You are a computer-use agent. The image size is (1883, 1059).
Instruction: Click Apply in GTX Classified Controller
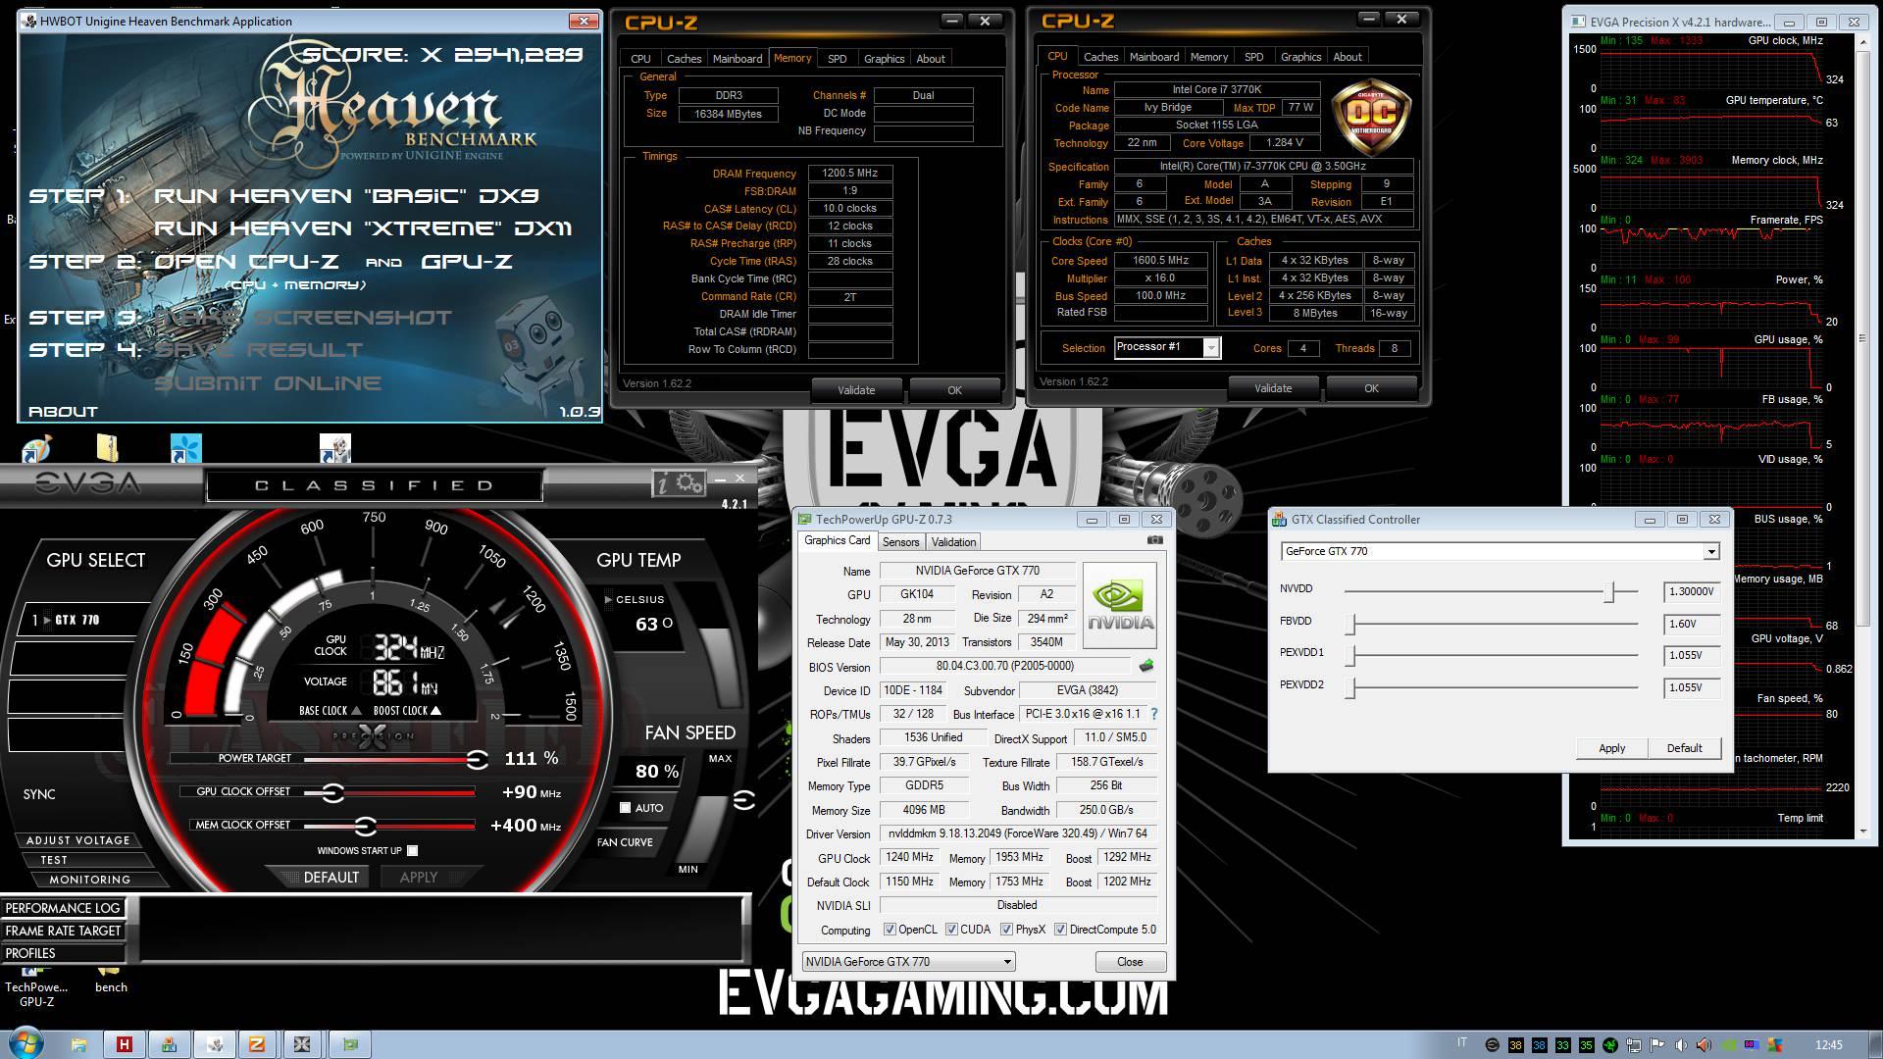pyautogui.click(x=1611, y=748)
